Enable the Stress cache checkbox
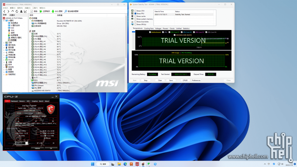Viewport: 297px width, 167px height. pyautogui.click(x=135, y=16)
